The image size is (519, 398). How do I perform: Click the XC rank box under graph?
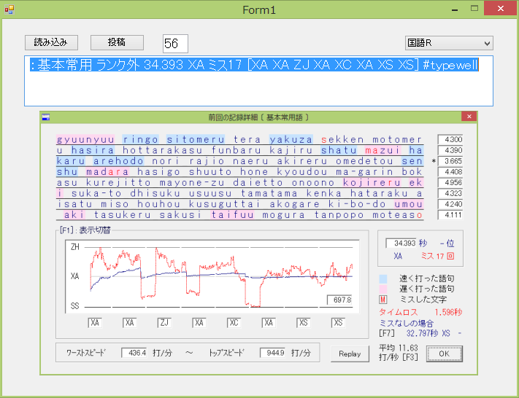pos(234,323)
